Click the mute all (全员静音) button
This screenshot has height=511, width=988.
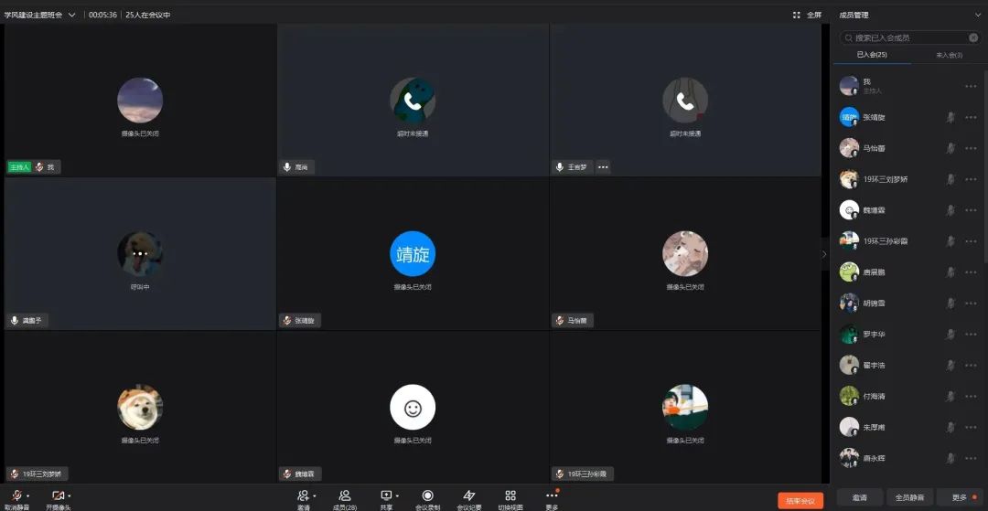click(909, 497)
